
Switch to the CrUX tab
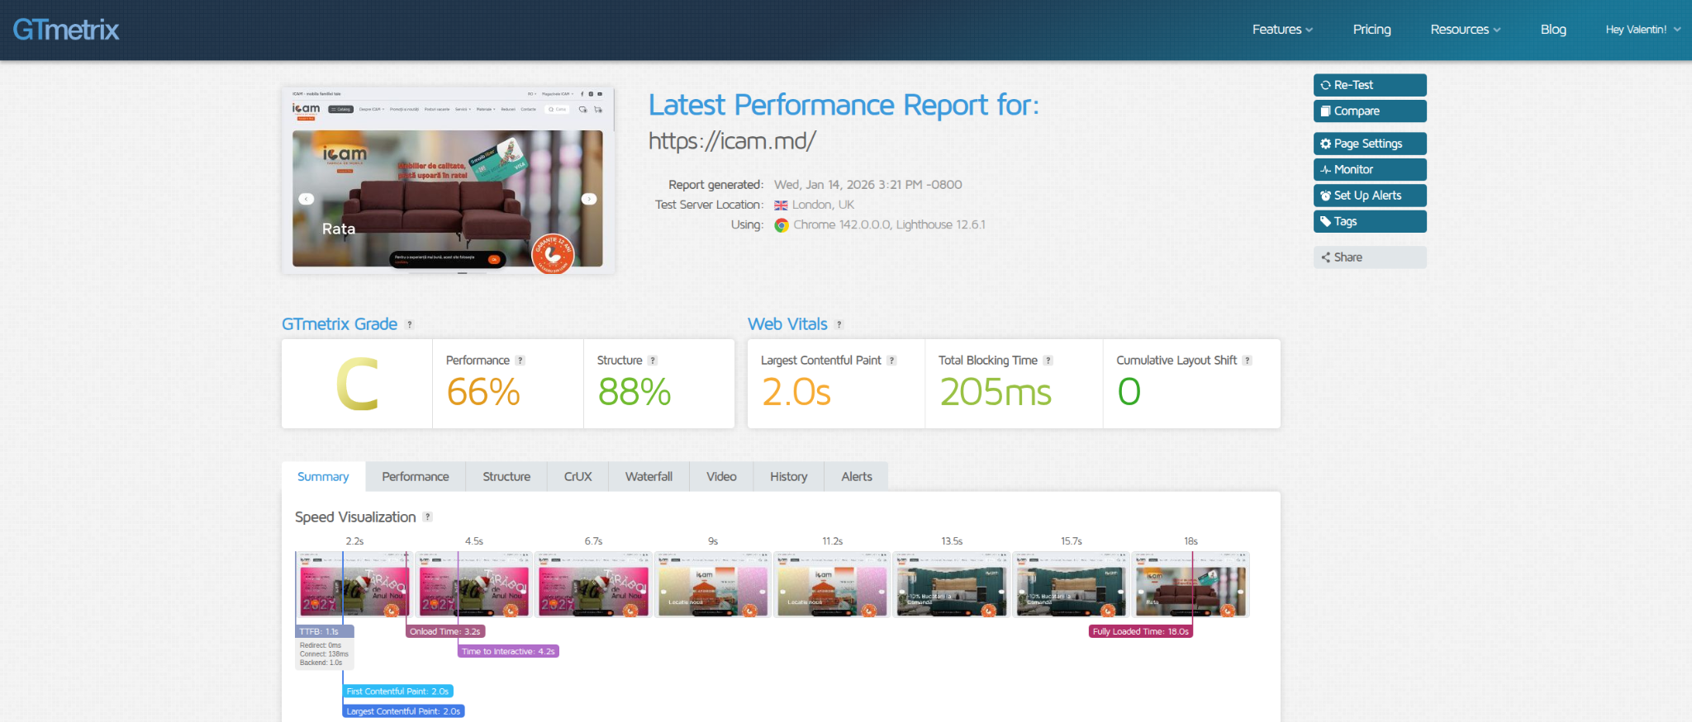[577, 477]
